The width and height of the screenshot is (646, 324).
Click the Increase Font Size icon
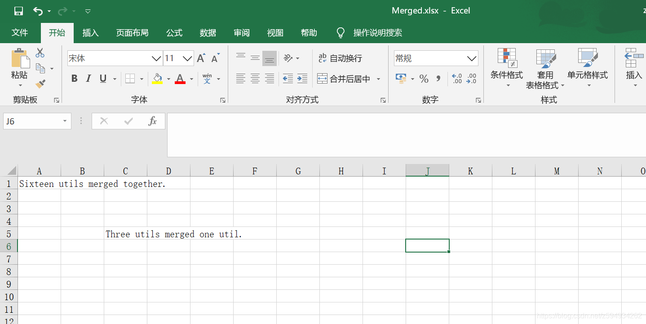click(201, 58)
